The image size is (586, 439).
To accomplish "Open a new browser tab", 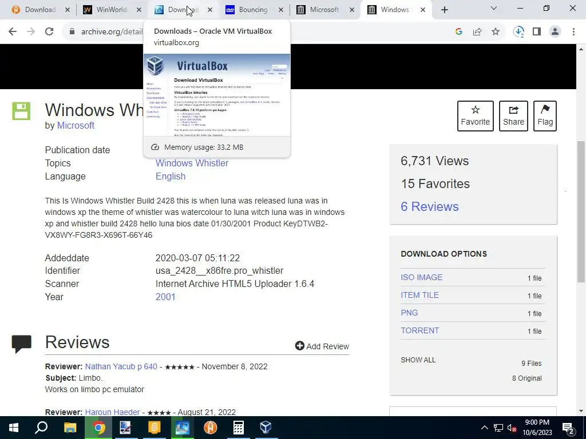I will [x=444, y=10].
